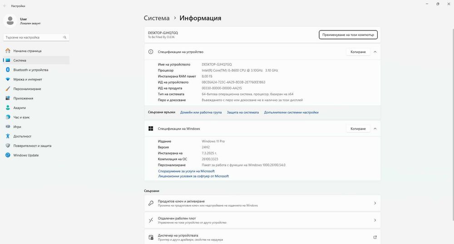Click the device ID value 08CE6A24-723C

tap(233, 82)
